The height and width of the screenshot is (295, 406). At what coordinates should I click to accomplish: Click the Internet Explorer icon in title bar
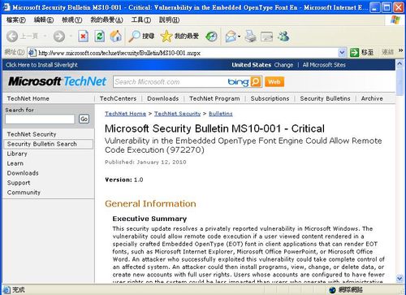pos(6,7)
